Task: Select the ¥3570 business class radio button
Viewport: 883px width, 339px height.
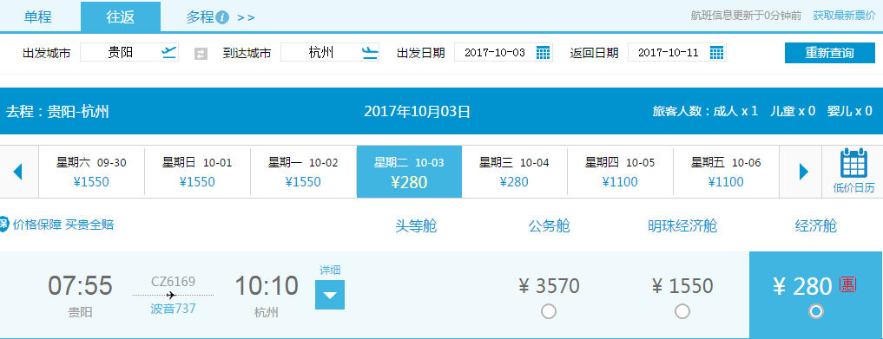Action: (x=549, y=311)
